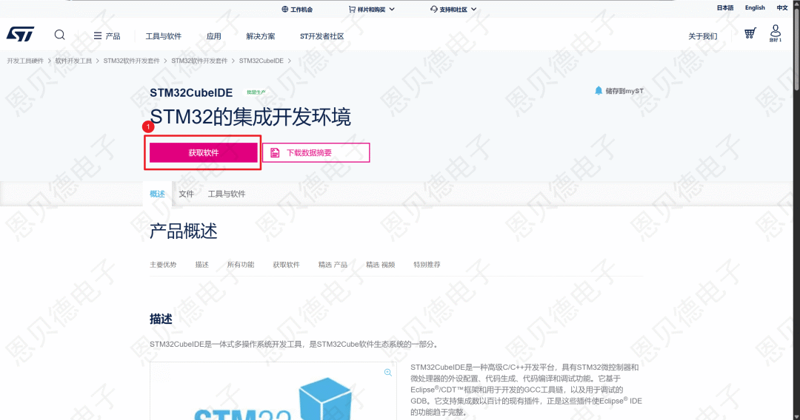Switch language to 中文

click(x=782, y=7)
